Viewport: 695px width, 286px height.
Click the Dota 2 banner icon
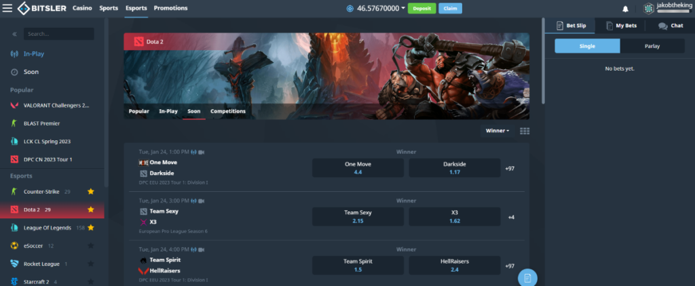tap(138, 42)
